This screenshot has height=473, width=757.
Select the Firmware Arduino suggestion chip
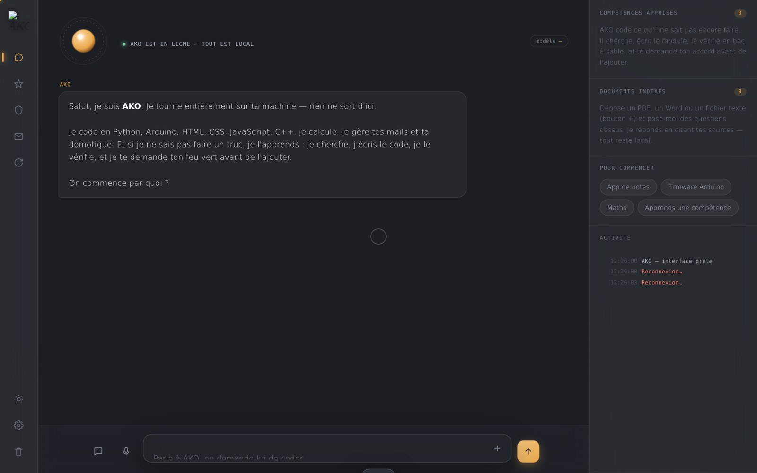point(695,187)
